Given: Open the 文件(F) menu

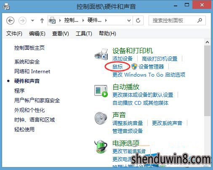Looking at the screenshot, I should coord(14,34).
